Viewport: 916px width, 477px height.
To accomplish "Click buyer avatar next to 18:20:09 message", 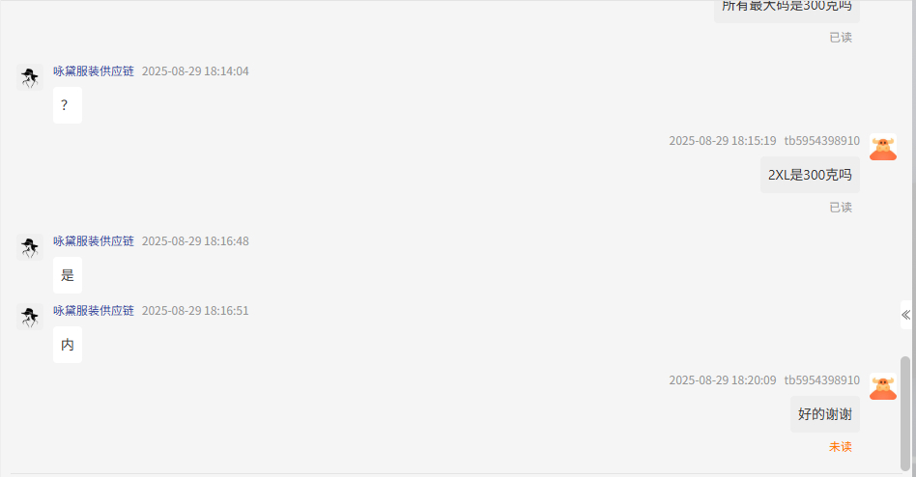I will 883,386.
